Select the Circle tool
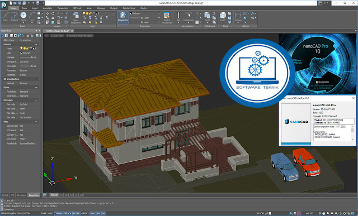This screenshot has width=358, height=216. point(23,16)
